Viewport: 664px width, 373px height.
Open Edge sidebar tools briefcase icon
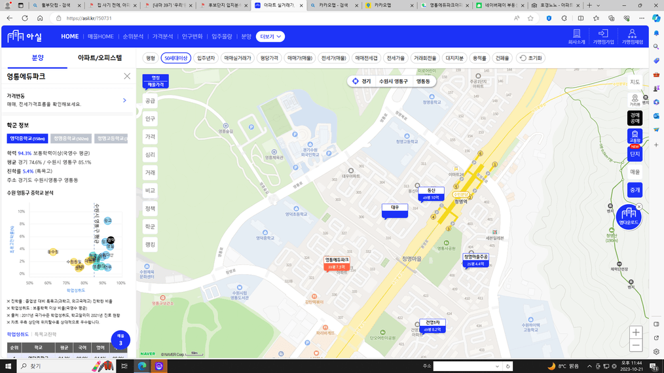coord(656,75)
